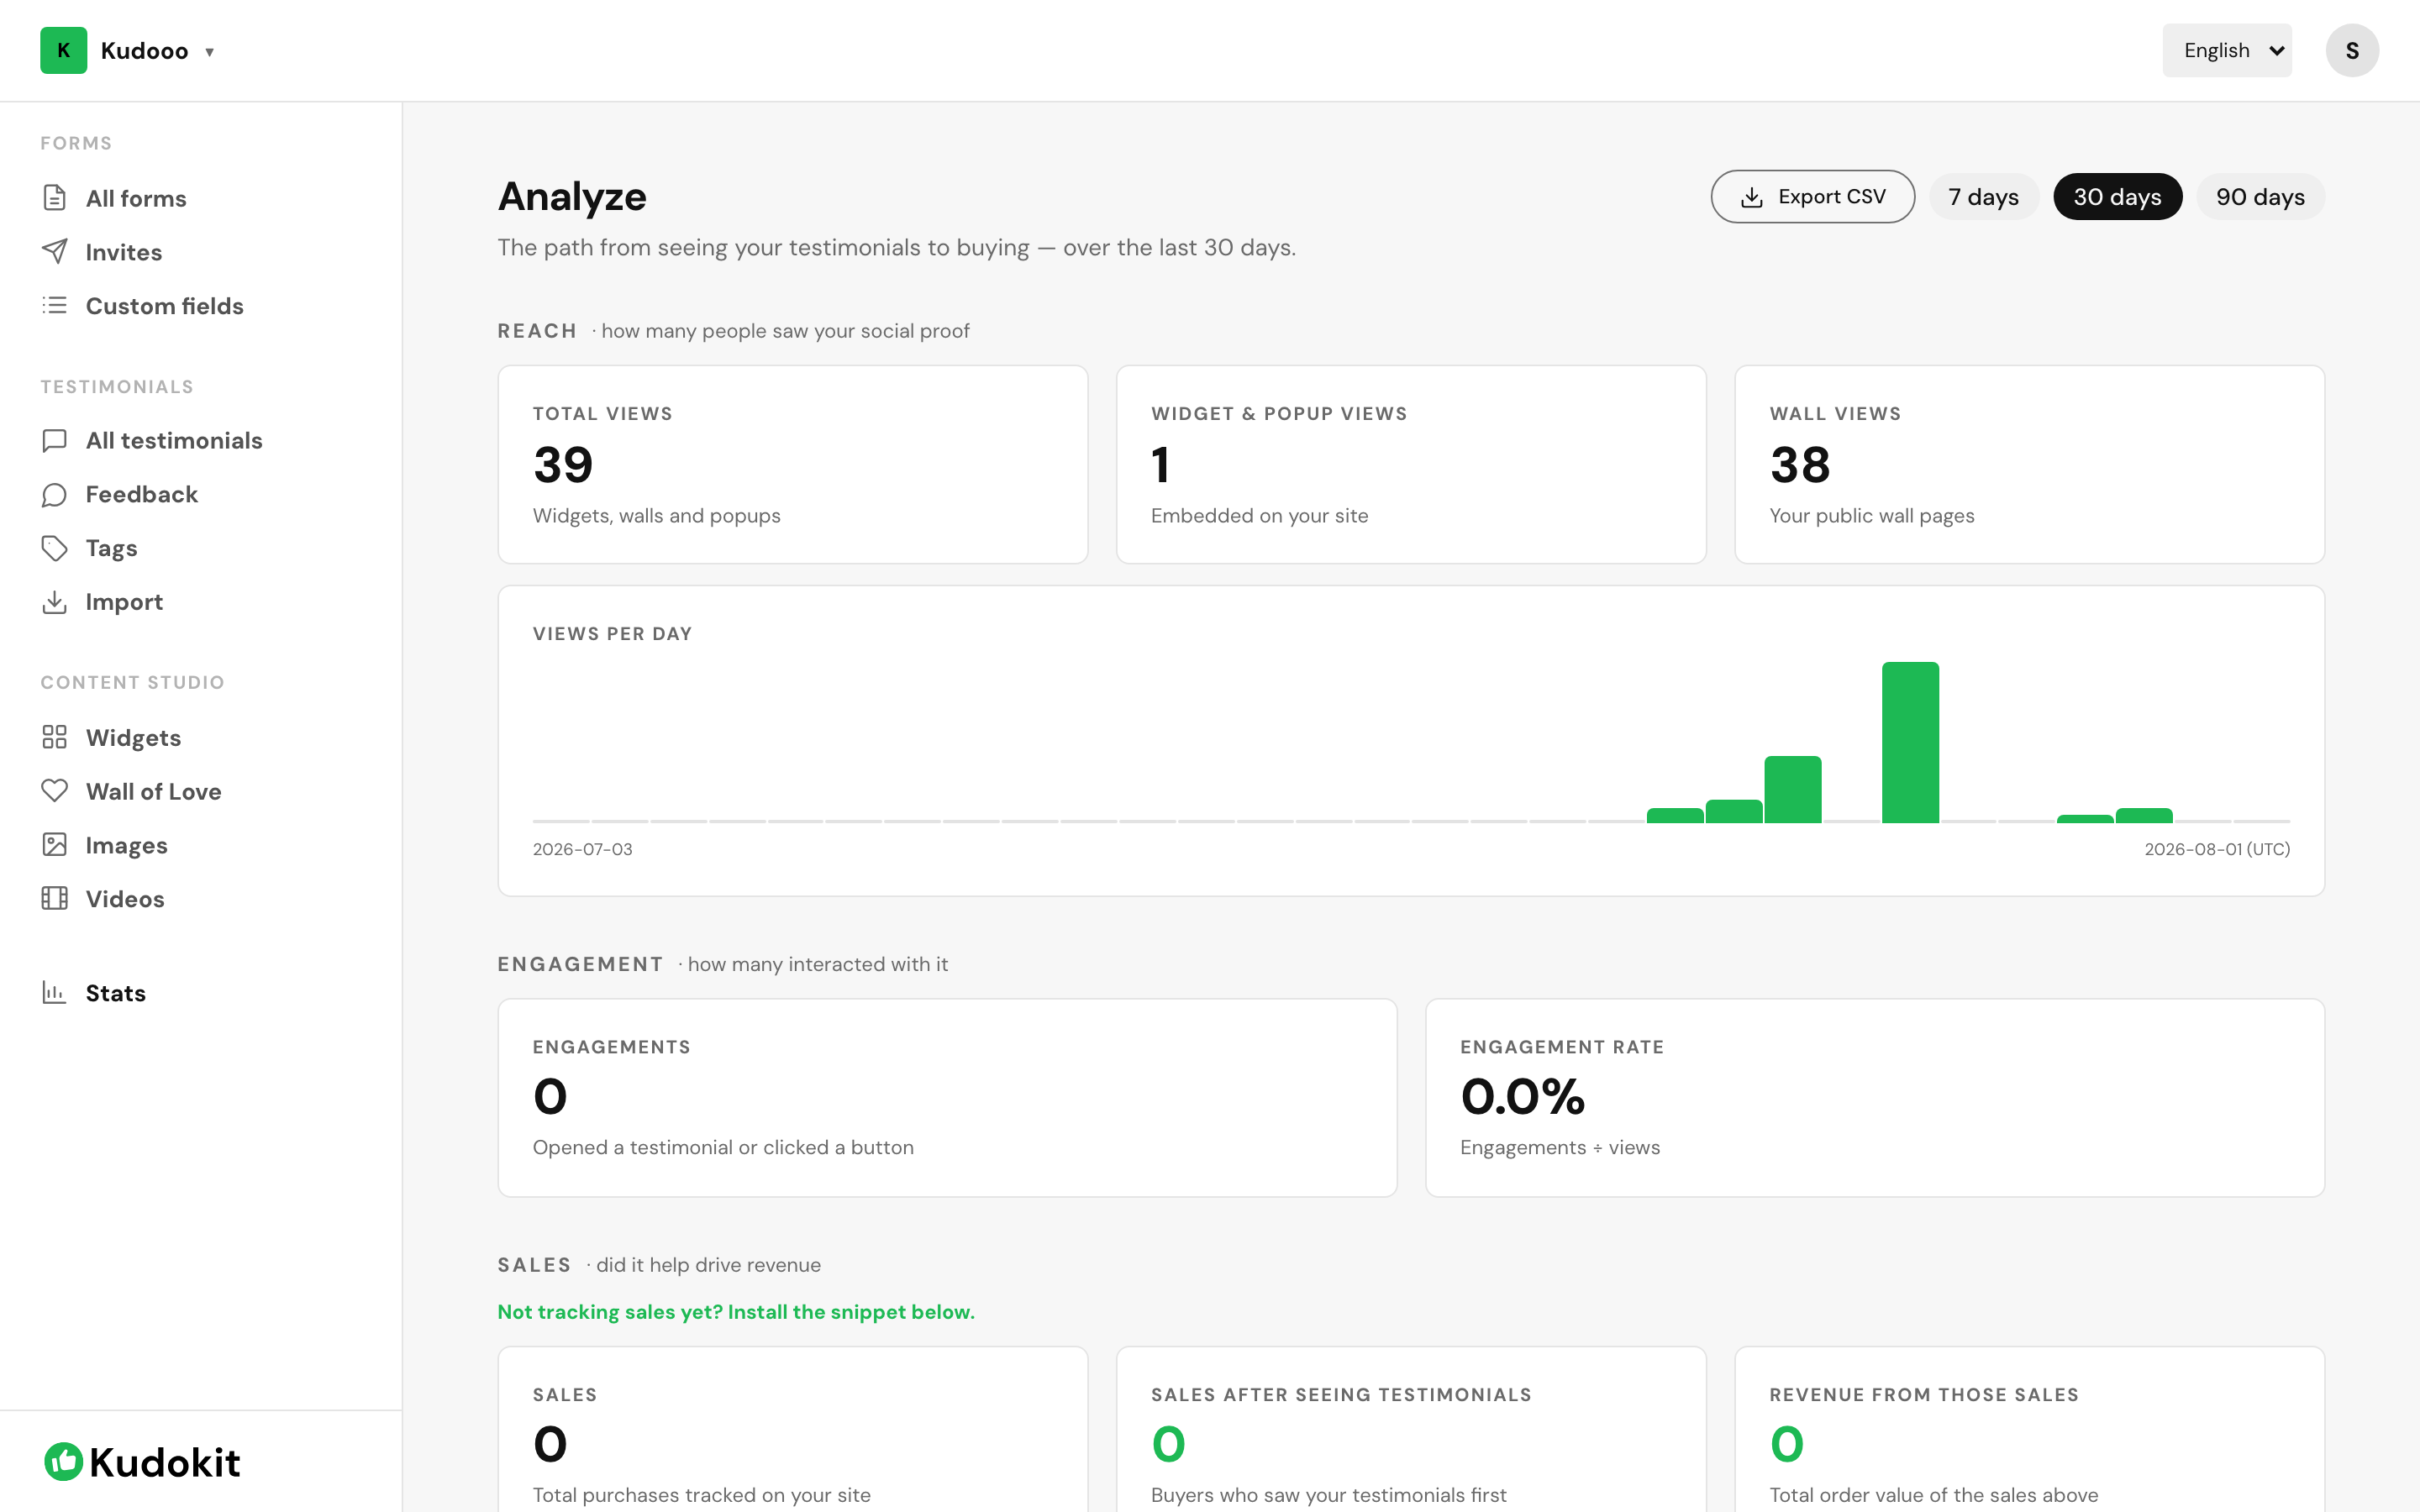Expand the Kudooo workspace switcher arrow
This screenshot has width=2420, height=1512.
pyautogui.click(x=210, y=52)
